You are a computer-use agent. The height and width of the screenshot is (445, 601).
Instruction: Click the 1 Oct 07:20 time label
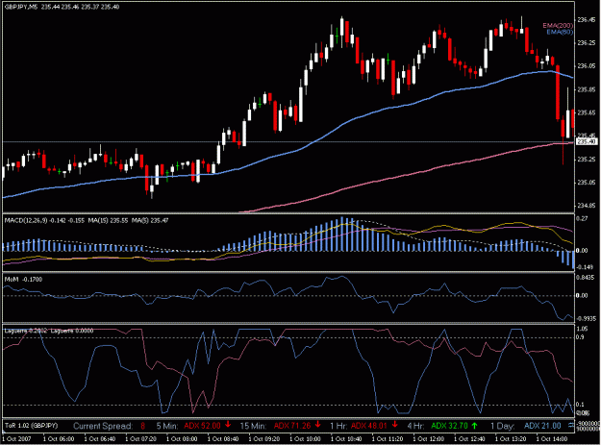click(140, 439)
